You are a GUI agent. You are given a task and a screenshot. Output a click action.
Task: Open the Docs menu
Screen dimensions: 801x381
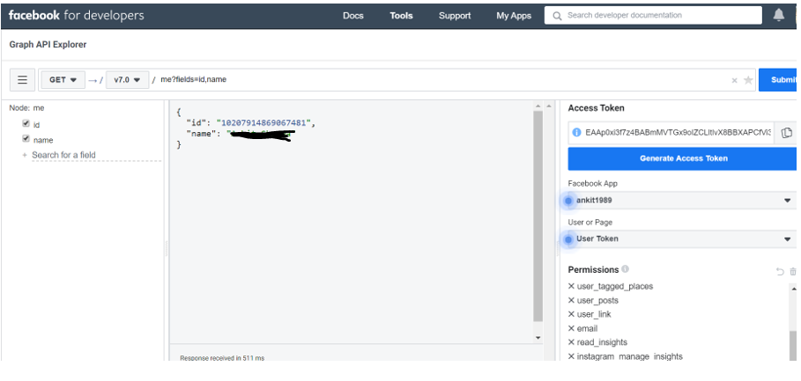click(x=353, y=16)
